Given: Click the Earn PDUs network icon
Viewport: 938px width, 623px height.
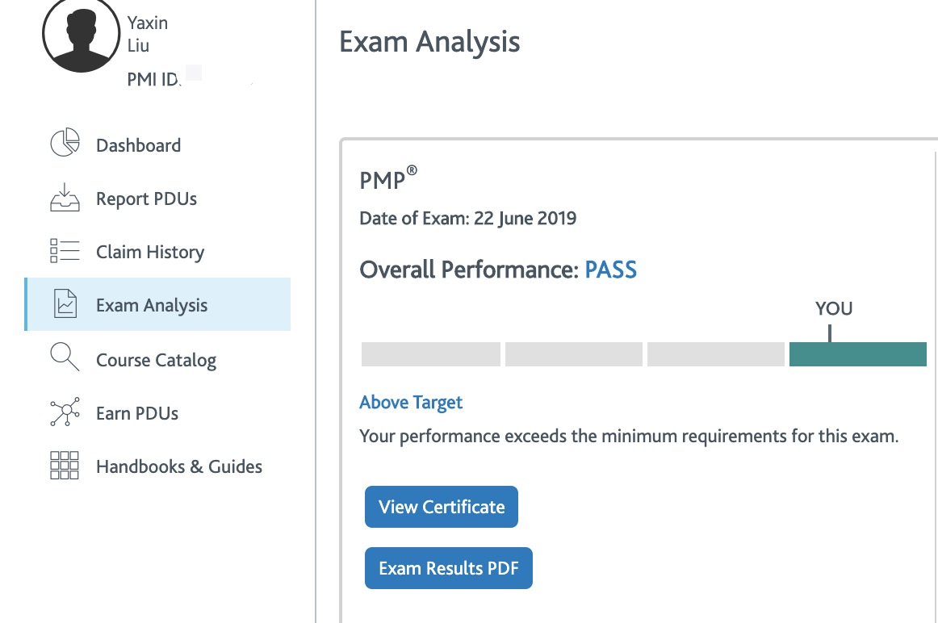Looking at the screenshot, I should point(65,412).
